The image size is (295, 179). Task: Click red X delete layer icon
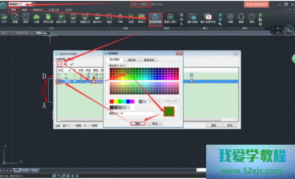65,64
